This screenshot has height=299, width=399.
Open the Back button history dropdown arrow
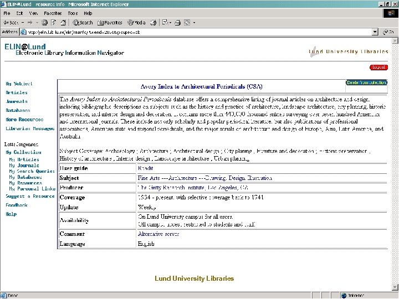click(x=23, y=23)
